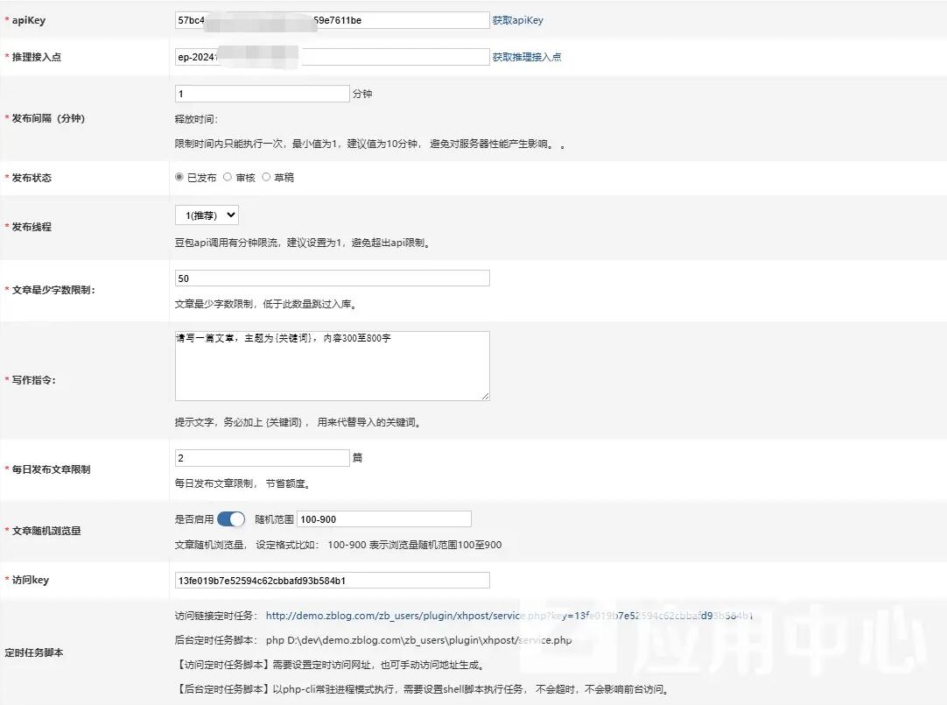Click the 随机范围 field showing 100-900
The height and width of the screenshot is (705, 947).
[x=383, y=518]
